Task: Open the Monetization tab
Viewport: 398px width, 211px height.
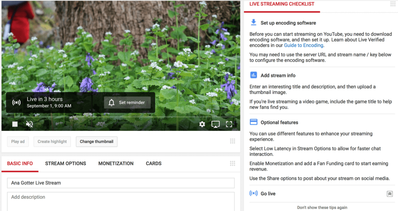Action: 116,164
